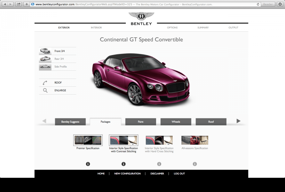Open the OPTIONS section
Screen dimensions: 285x192
(172, 28)
